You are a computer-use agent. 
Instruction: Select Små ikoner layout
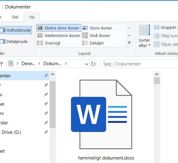tap(96, 35)
